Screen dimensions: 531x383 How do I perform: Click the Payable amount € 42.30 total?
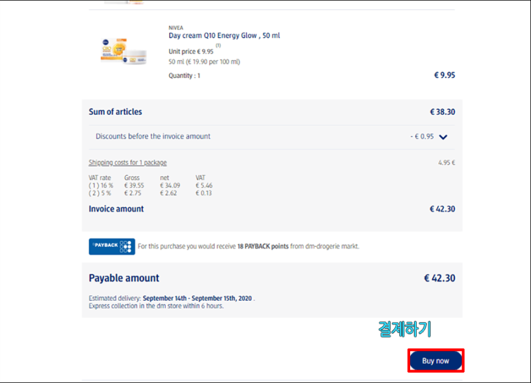(439, 278)
